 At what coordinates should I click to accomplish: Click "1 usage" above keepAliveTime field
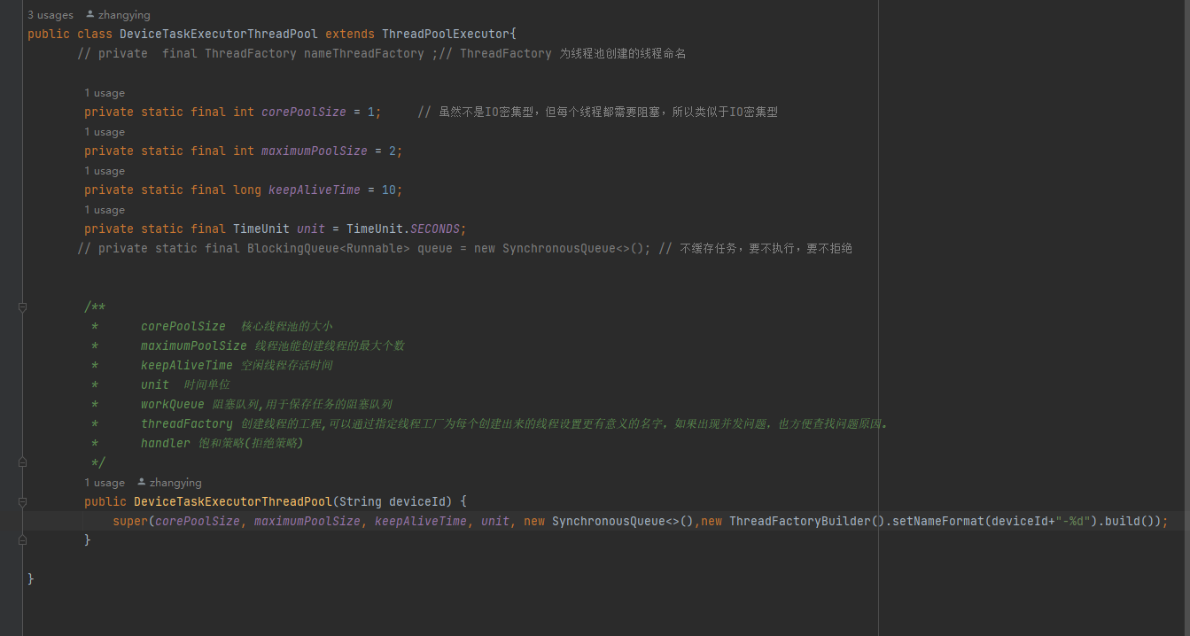coord(105,170)
